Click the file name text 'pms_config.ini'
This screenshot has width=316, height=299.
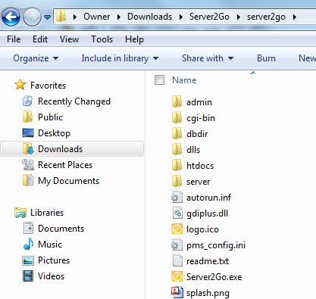tap(216, 245)
